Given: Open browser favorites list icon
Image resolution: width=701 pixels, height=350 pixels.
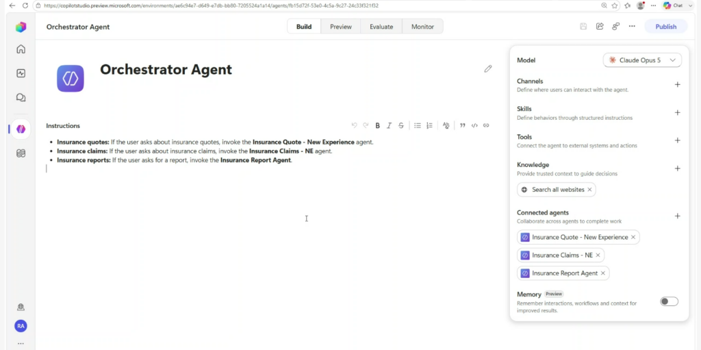Looking at the screenshot, I should (628, 5).
